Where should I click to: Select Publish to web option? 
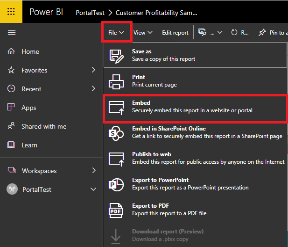pyautogui.click(x=195, y=158)
